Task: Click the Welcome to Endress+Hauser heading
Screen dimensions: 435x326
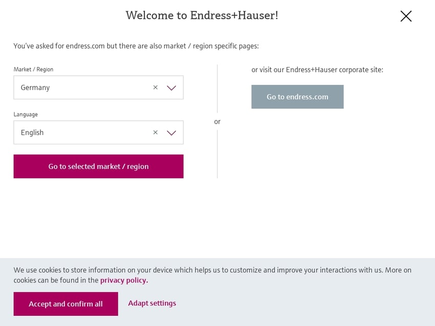Action: click(202, 15)
